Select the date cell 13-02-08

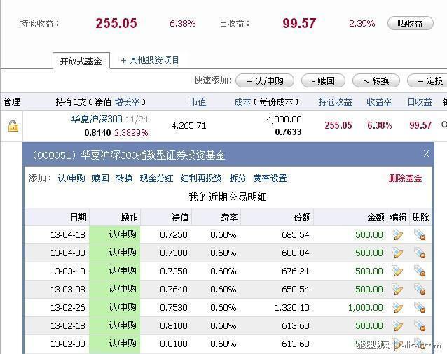pyautogui.click(x=68, y=344)
